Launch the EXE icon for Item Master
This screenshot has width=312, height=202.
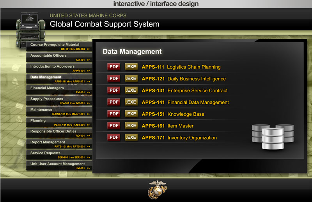(131, 125)
